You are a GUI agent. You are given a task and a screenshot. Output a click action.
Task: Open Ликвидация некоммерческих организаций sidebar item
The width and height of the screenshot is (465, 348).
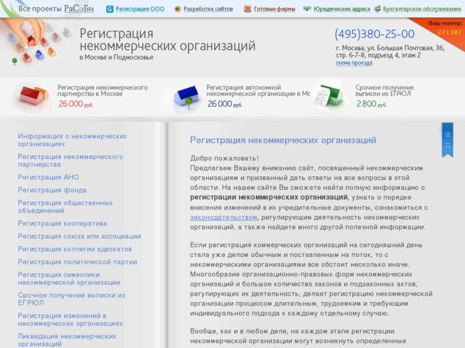tap(67, 340)
